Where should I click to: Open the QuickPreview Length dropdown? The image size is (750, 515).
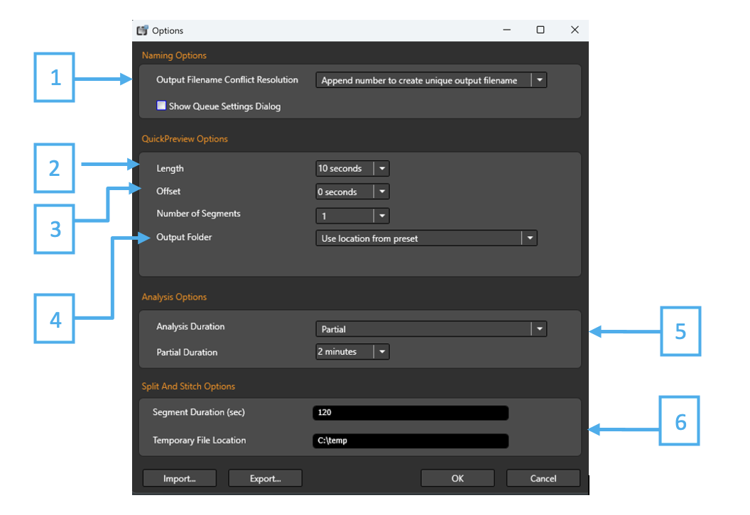[382, 168]
